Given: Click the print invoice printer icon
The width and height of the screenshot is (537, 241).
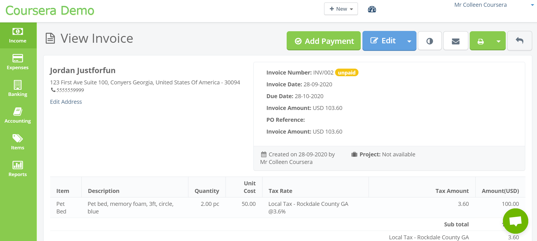Looking at the screenshot, I should (x=481, y=41).
